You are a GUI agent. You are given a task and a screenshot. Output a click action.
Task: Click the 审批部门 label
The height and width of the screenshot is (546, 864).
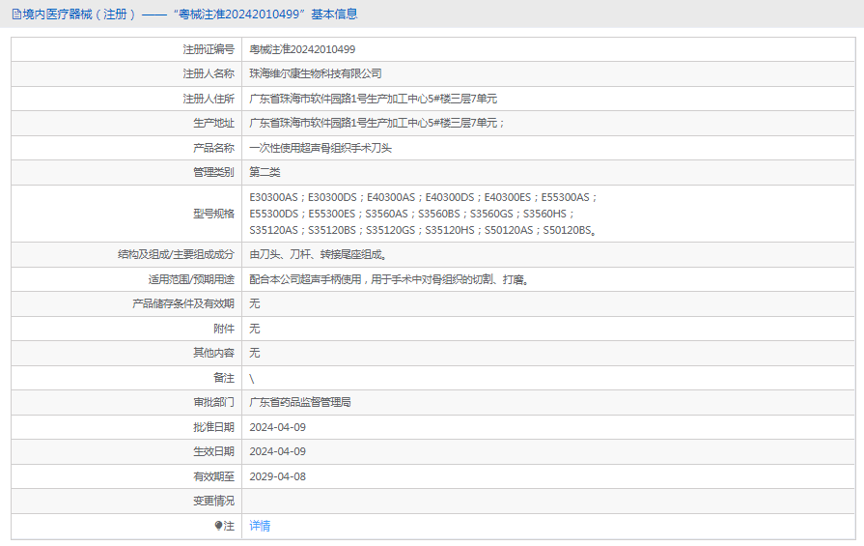click(213, 402)
